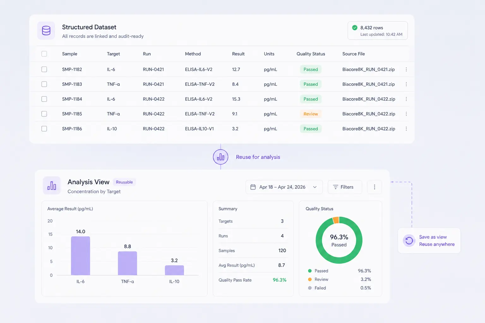The height and width of the screenshot is (323, 485).
Task: Check the box for SMP-1185
Action: click(44, 114)
